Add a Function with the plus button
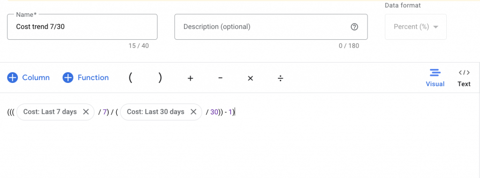 (86, 78)
